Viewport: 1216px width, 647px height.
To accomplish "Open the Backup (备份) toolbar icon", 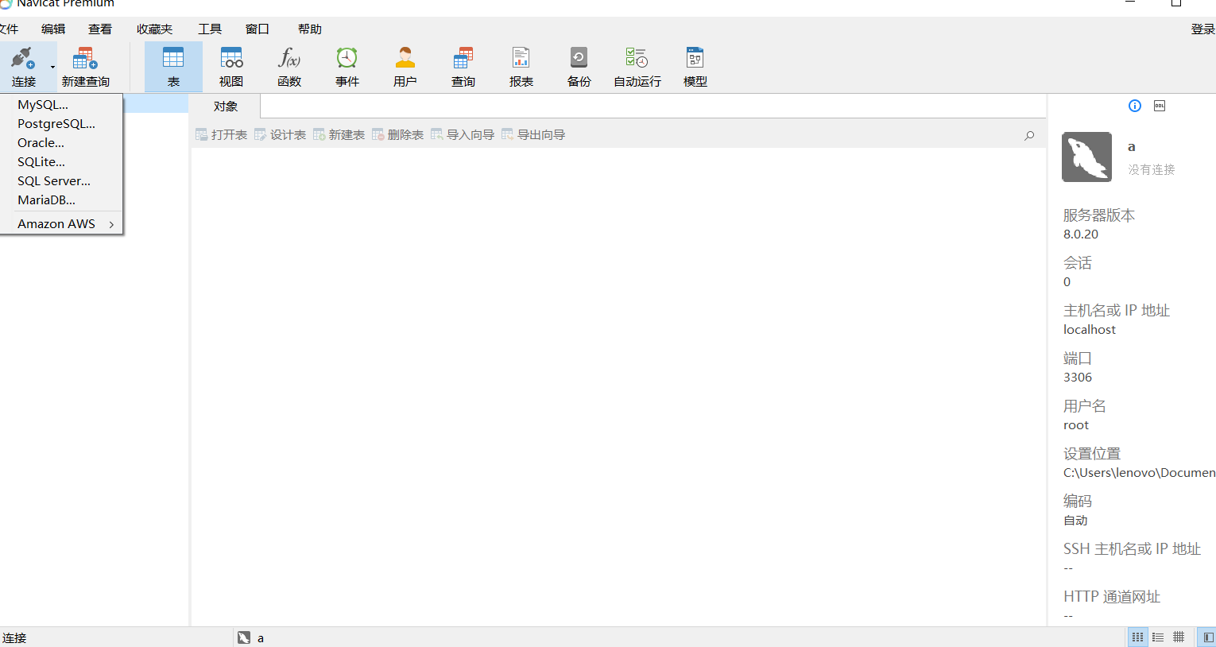I will tap(579, 58).
